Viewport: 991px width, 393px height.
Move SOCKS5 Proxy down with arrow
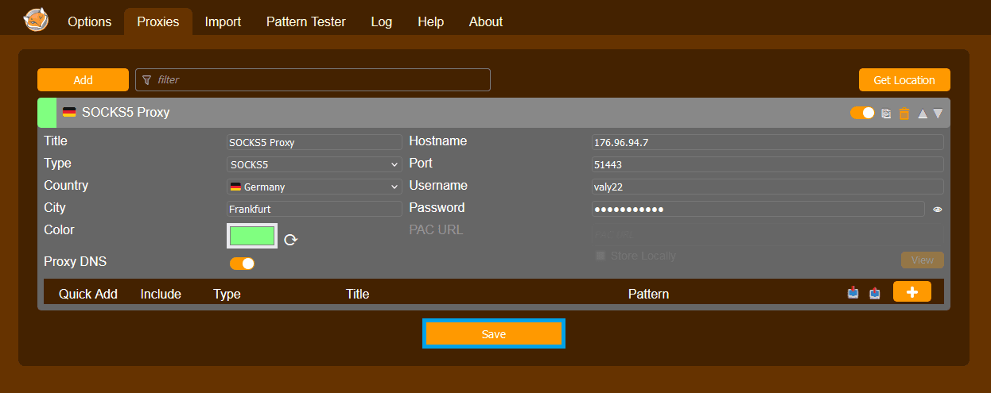pos(938,114)
